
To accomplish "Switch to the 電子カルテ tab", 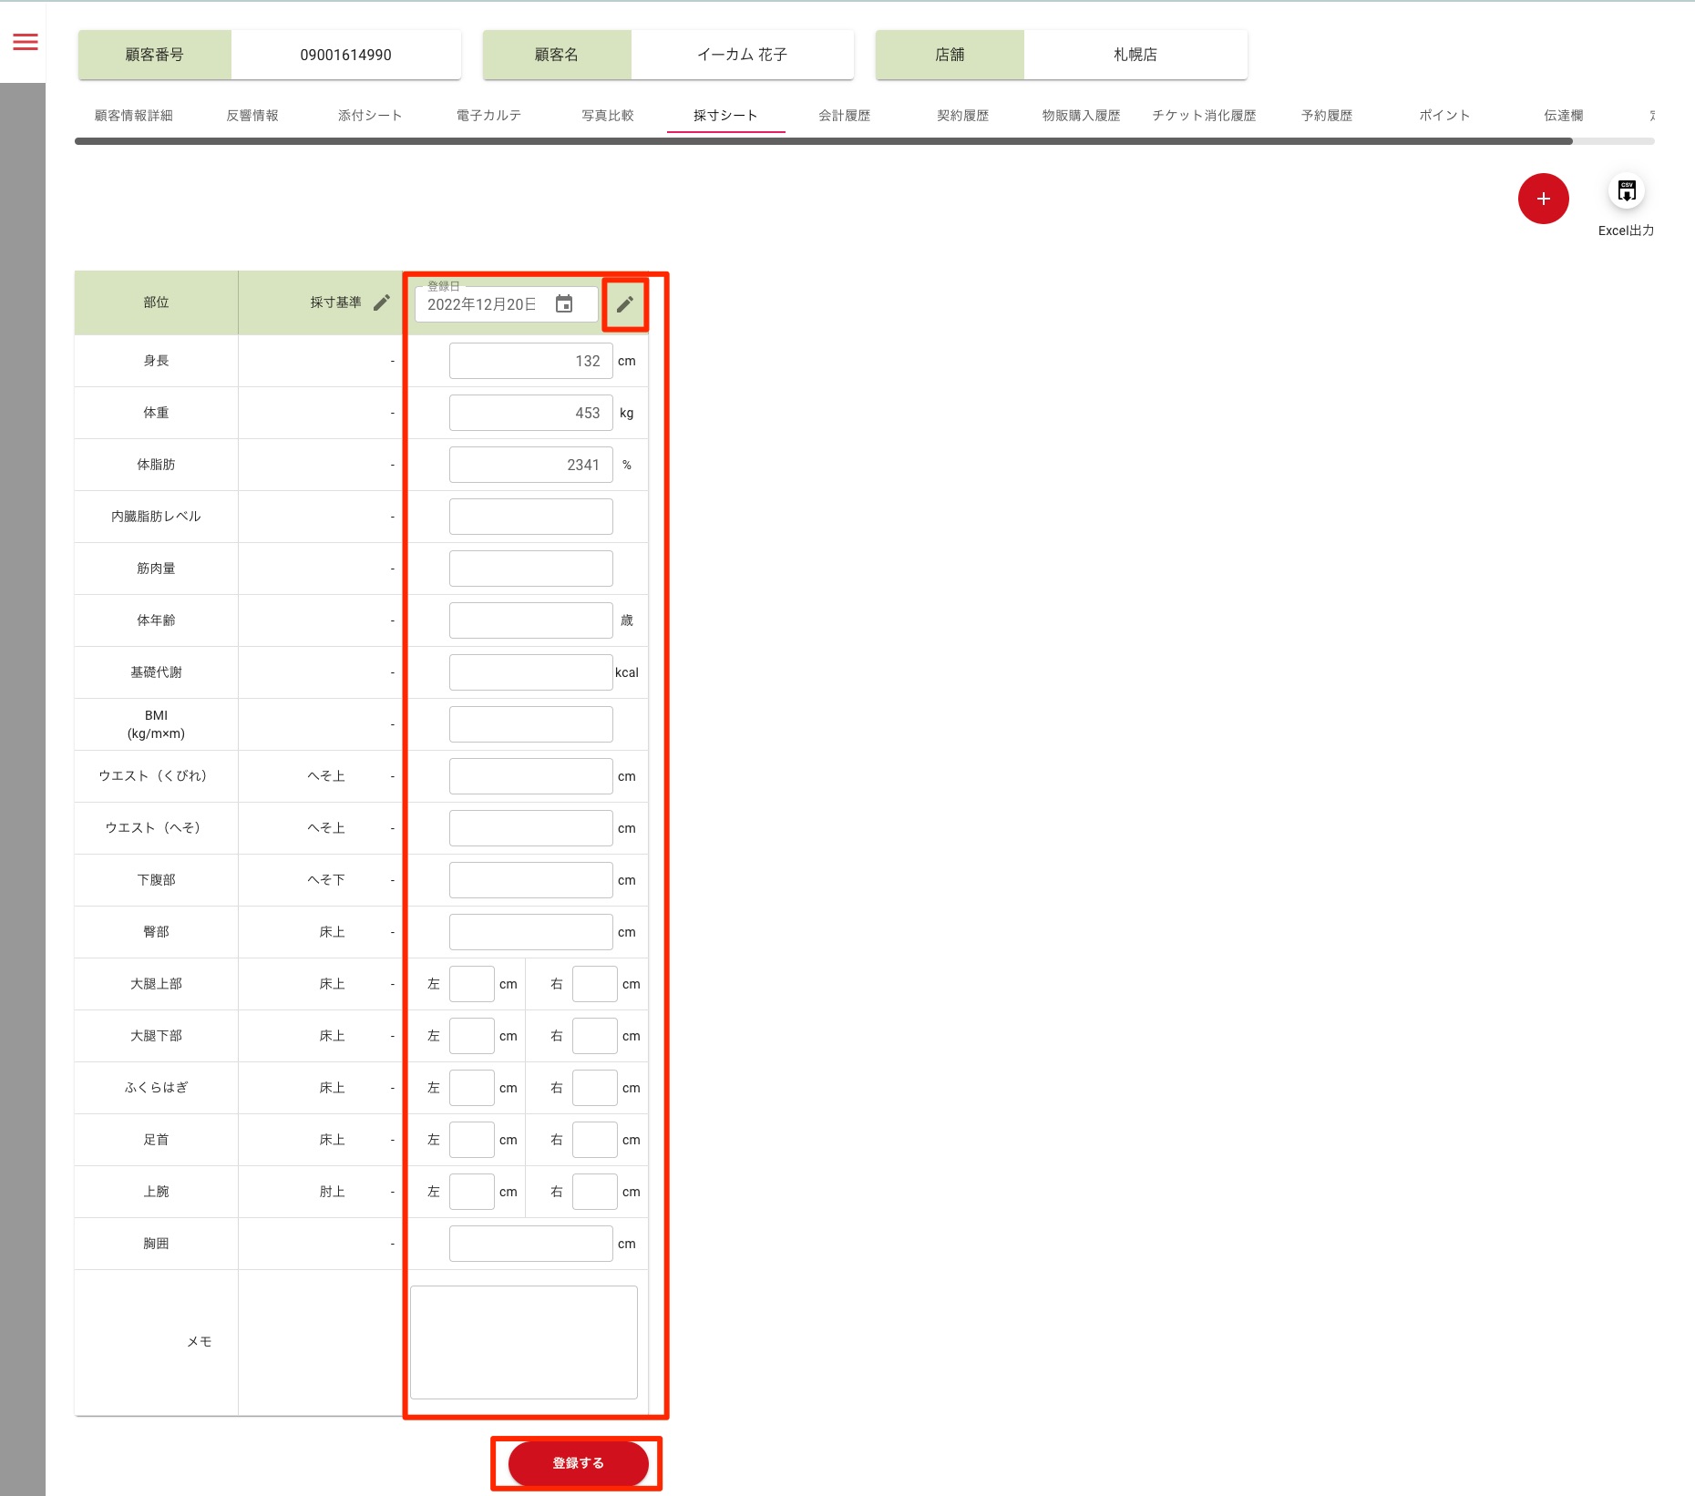I will pyautogui.click(x=488, y=116).
